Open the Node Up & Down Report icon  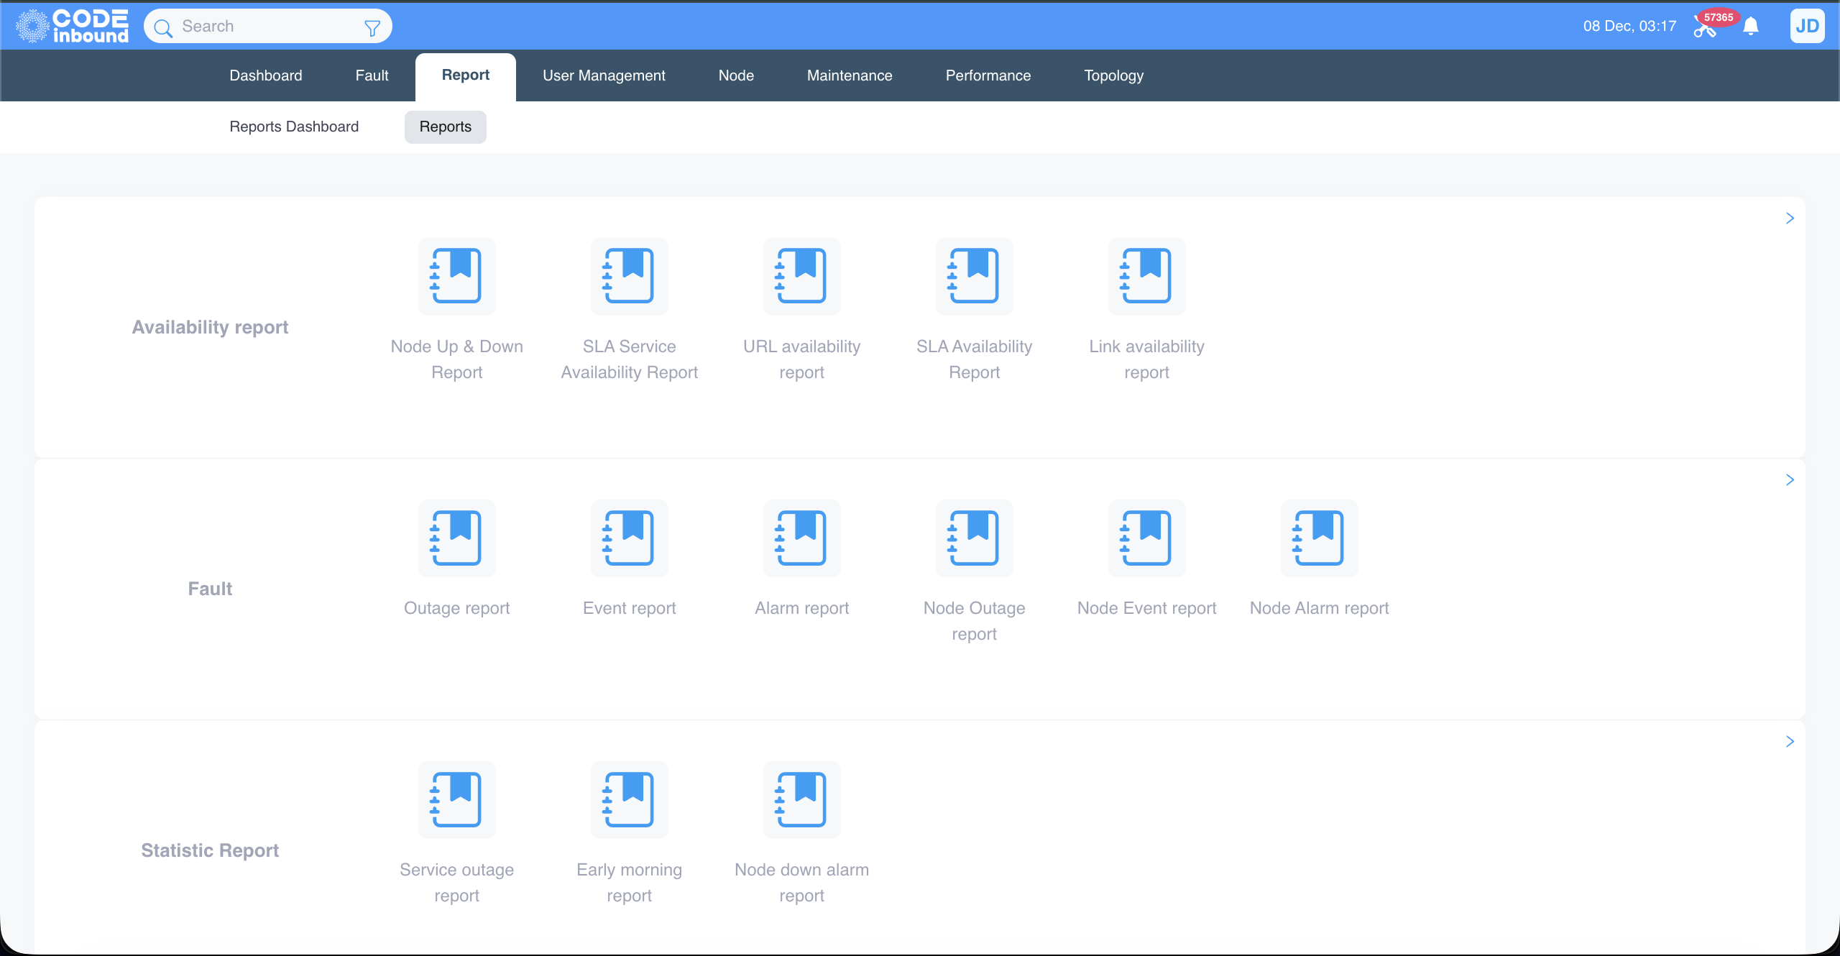pos(457,277)
